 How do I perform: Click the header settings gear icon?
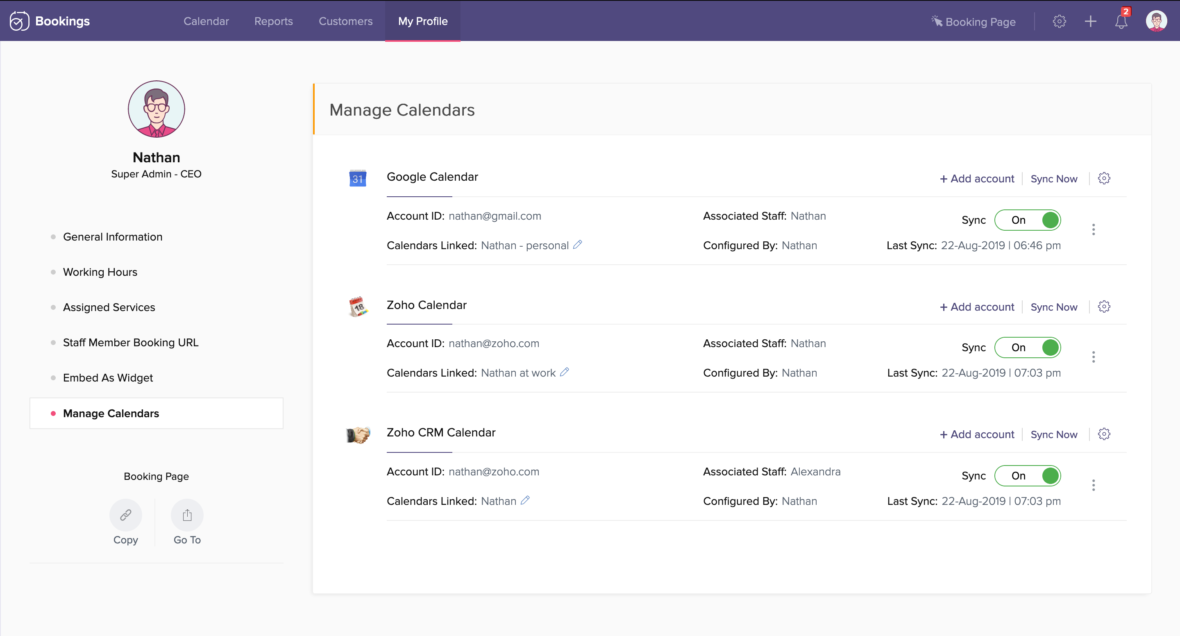tap(1059, 22)
